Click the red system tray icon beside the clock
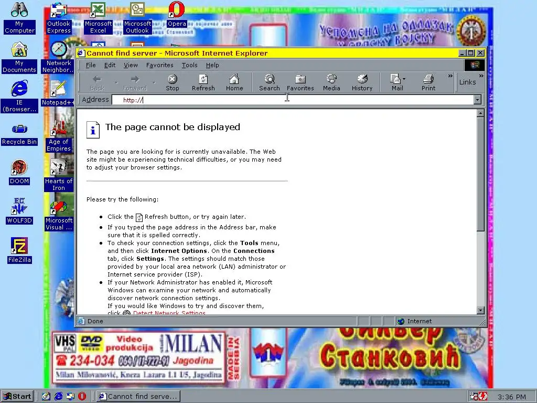 click(483, 397)
